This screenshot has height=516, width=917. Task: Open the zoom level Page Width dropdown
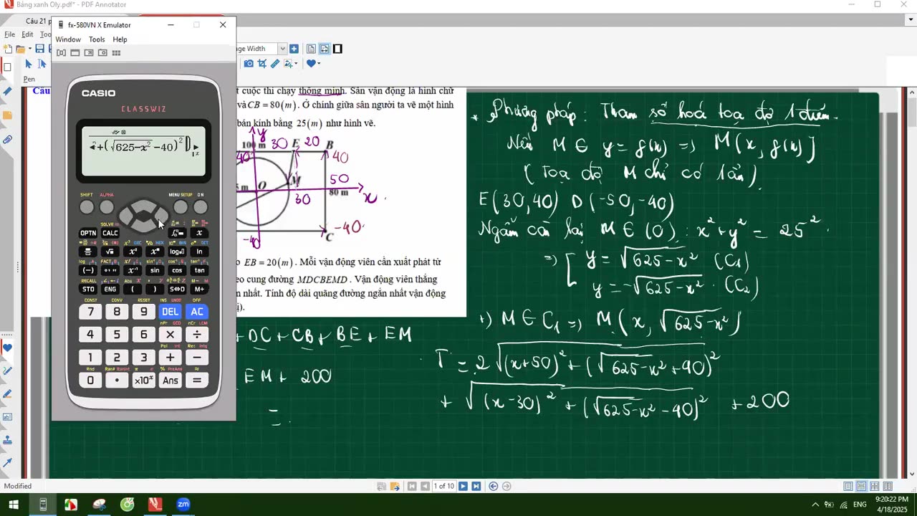[282, 49]
